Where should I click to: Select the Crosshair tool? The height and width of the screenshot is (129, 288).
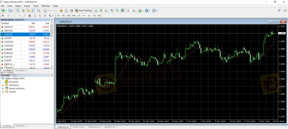pyautogui.click(x=8, y=16)
